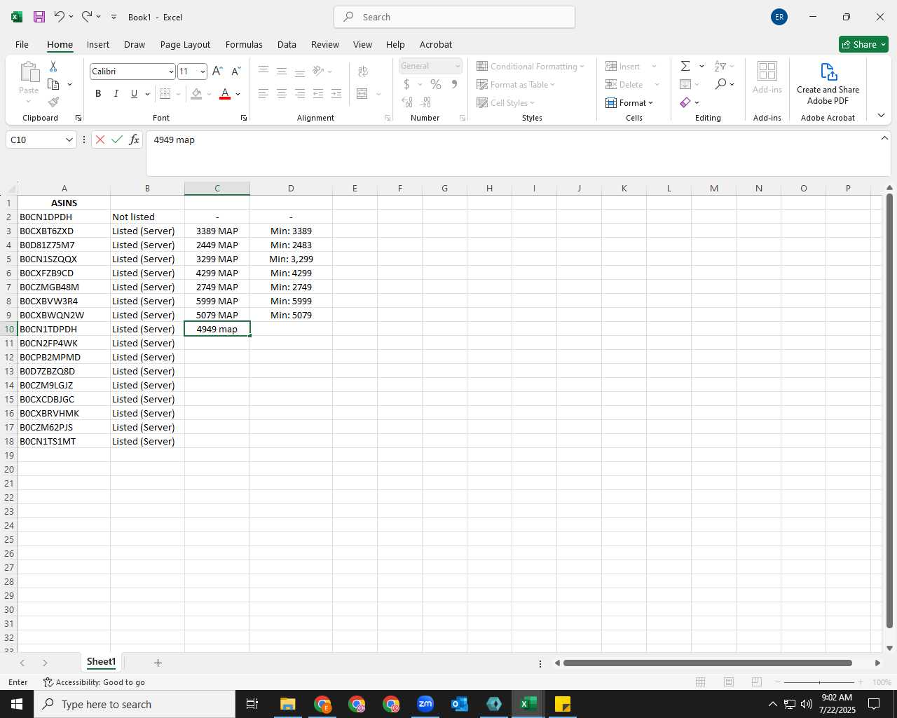The height and width of the screenshot is (718, 897).
Task: Apply Merge and Center icon
Action: [362, 94]
